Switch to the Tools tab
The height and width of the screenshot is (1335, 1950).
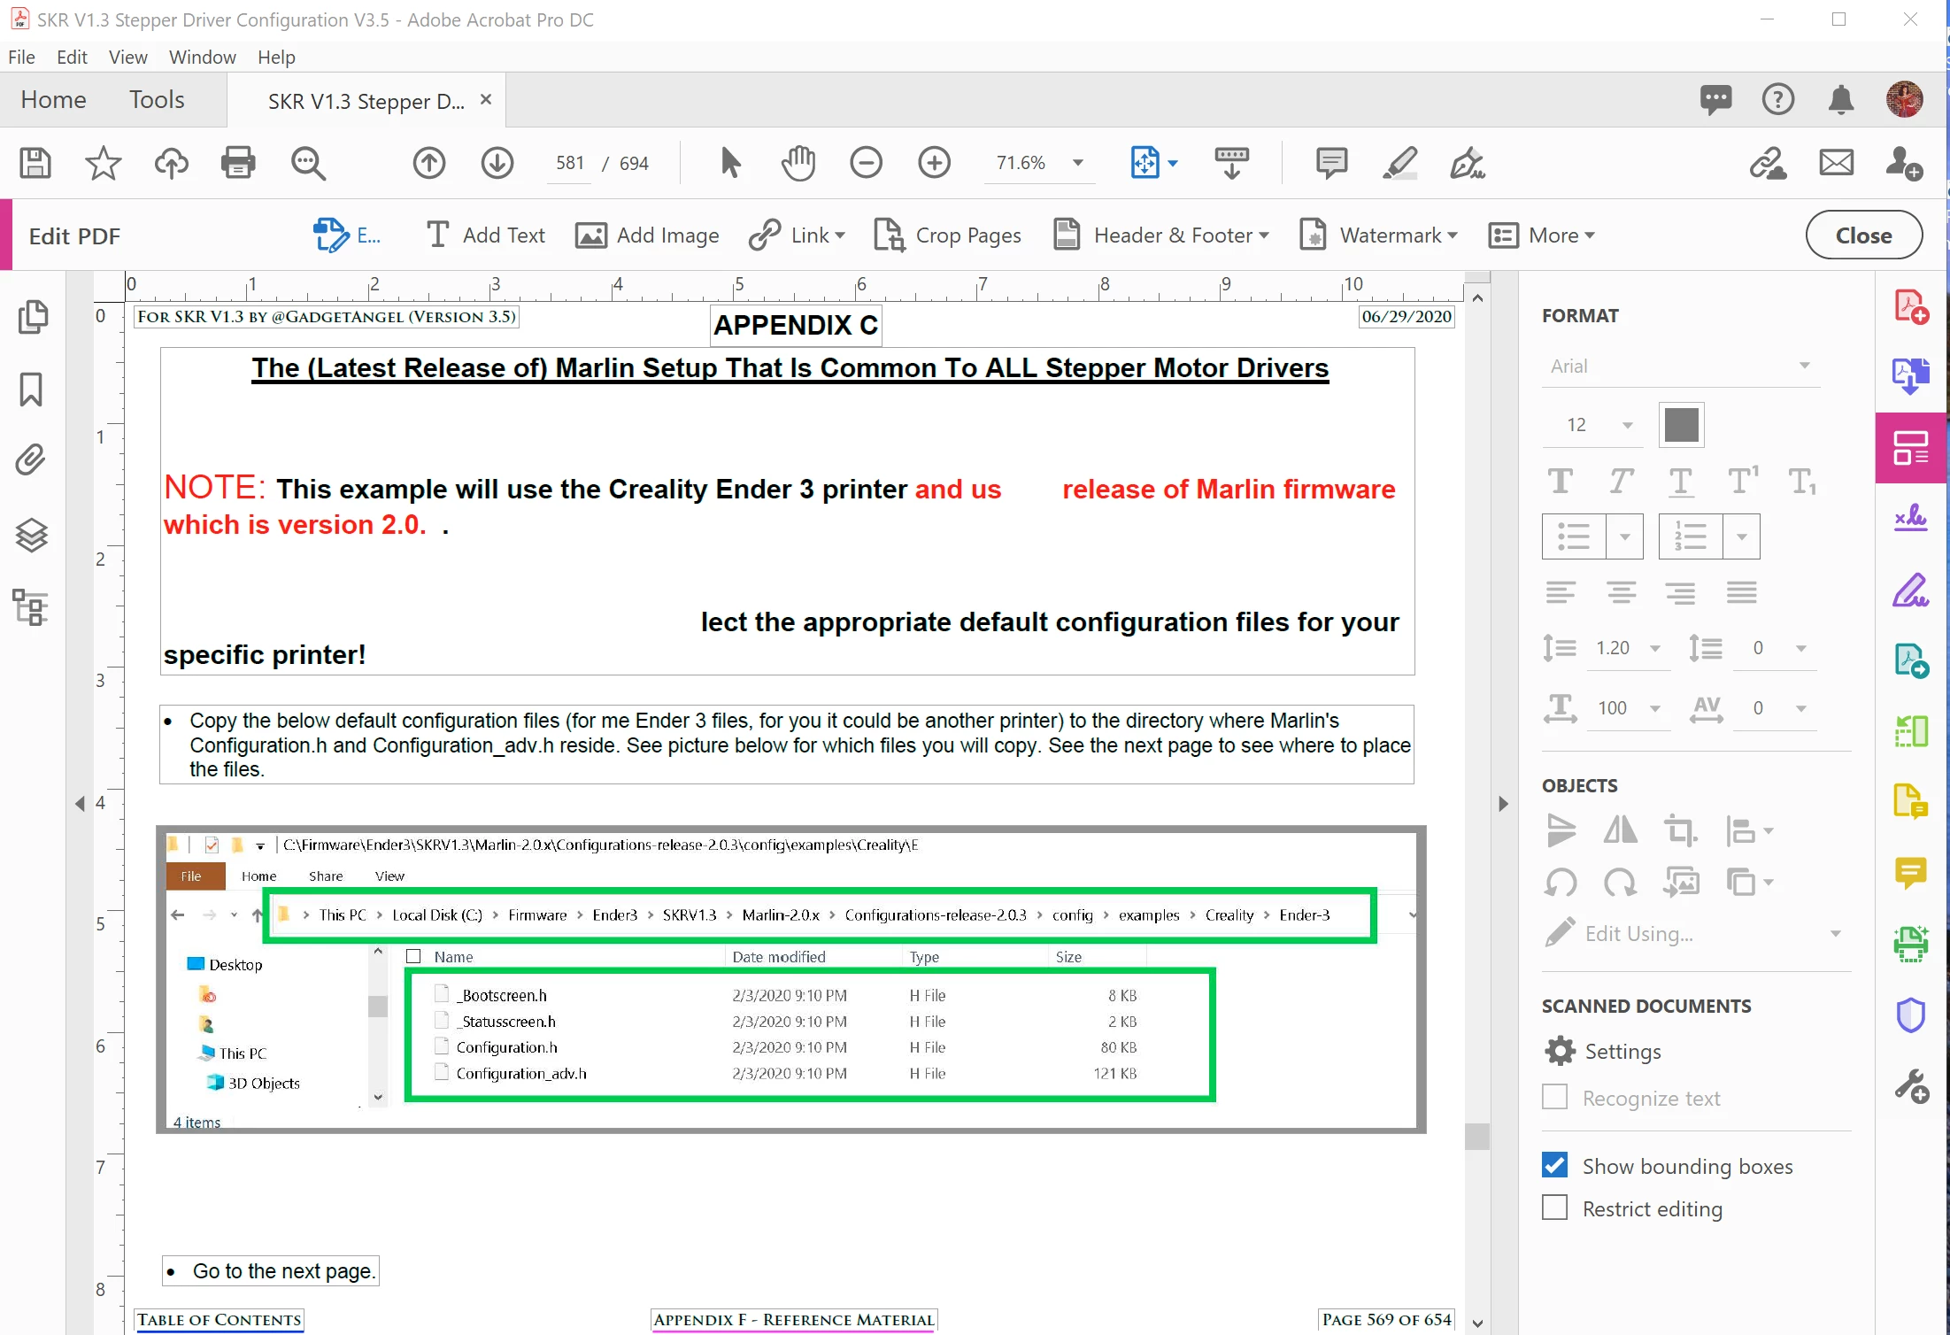click(x=157, y=100)
